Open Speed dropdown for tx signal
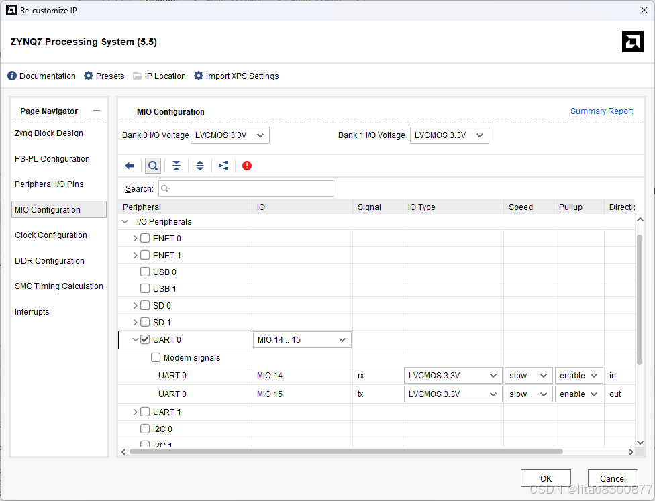 [x=528, y=394]
